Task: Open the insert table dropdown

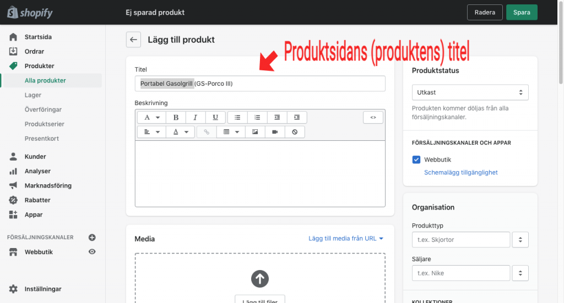Action: click(x=231, y=132)
